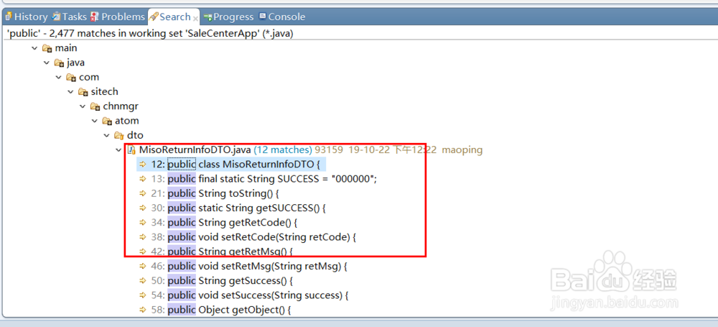
Task: Select match 'void setRetMsg(String retMsg)'
Action: coord(270,266)
